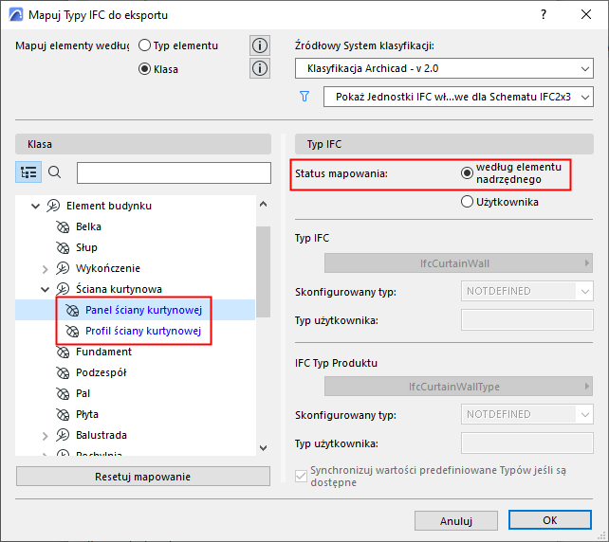Select Wykończenie in the class tree

(108, 268)
